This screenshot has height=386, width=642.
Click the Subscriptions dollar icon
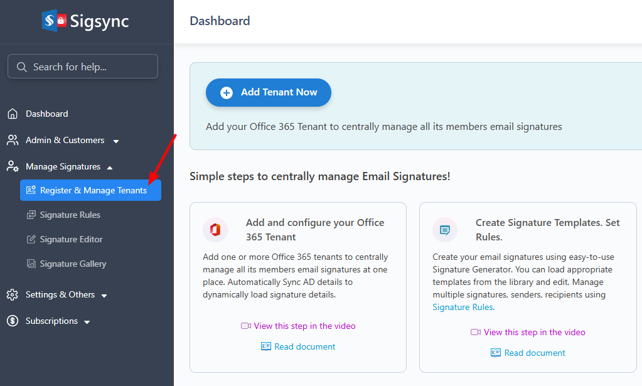pyautogui.click(x=13, y=321)
